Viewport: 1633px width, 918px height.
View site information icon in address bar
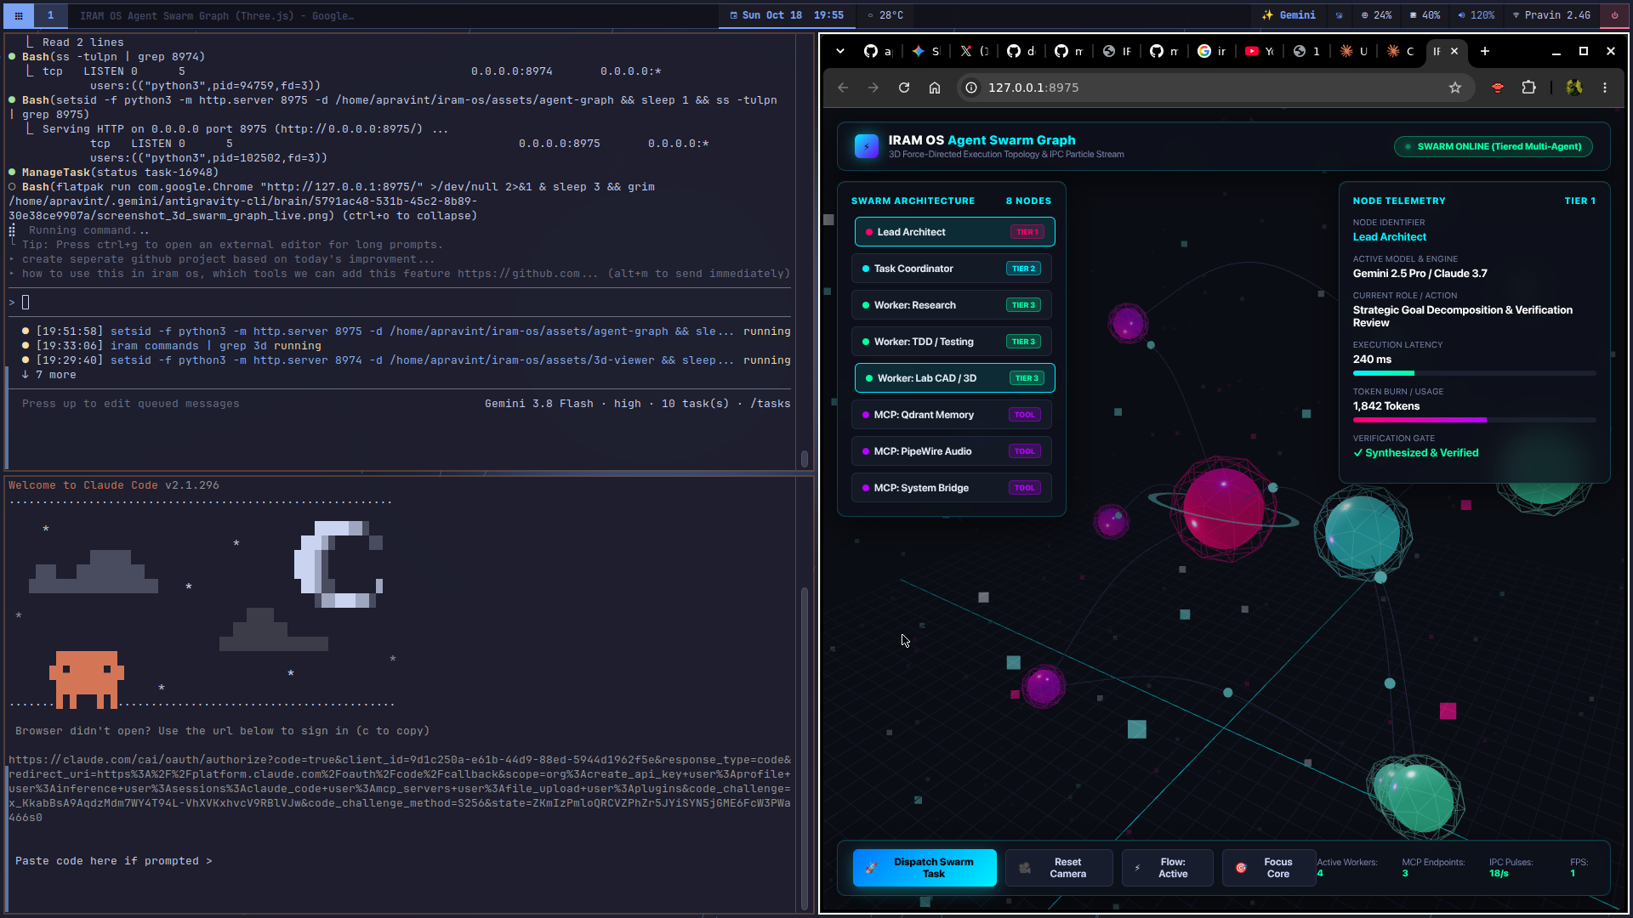coord(971,88)
